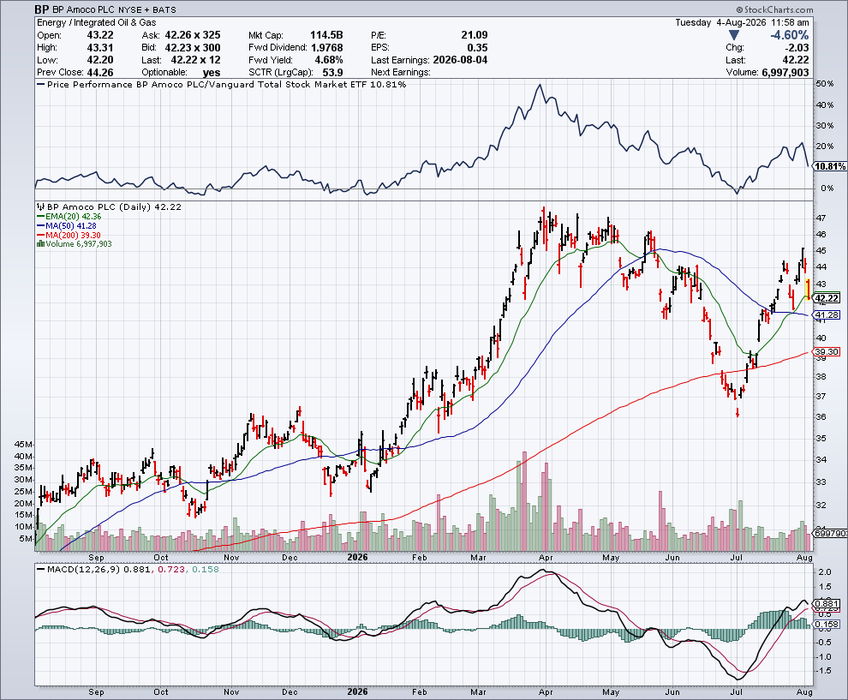Click the P/E value 21.09
This screenshot has height=700, width=848.
(475, 35)
